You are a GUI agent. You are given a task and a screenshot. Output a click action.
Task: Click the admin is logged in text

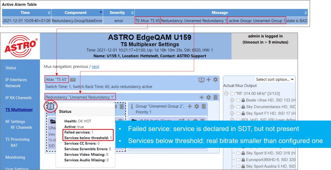click(x=265, y=36)
